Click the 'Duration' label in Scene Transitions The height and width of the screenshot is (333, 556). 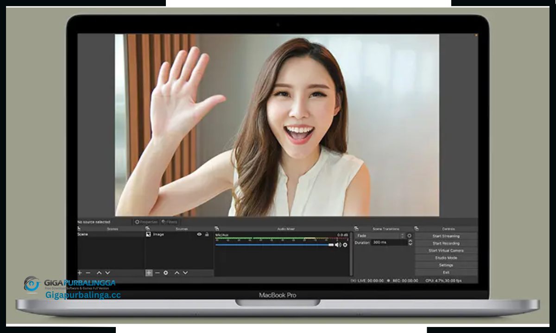(362, 242)
